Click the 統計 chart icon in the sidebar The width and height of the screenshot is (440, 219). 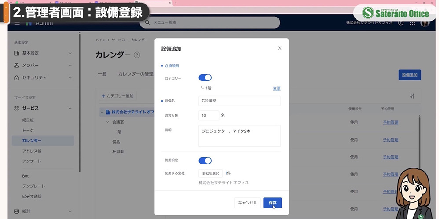17,211
